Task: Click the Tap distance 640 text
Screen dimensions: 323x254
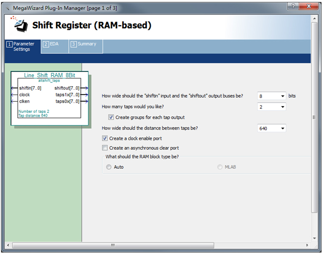Action: (33, 116)
